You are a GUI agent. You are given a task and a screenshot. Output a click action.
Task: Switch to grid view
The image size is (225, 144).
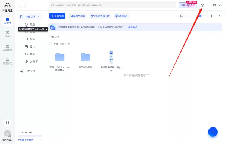200,16
